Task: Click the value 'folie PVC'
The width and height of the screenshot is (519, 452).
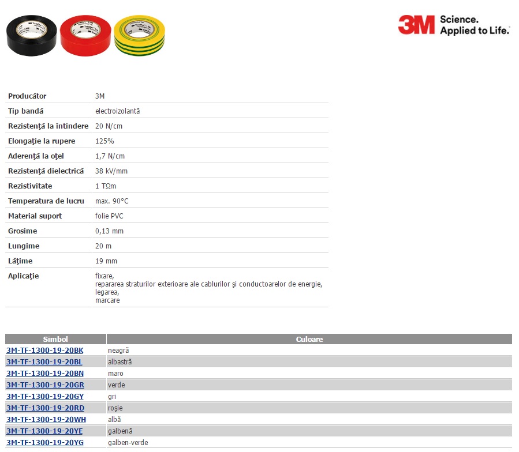Action: point(109,216)
